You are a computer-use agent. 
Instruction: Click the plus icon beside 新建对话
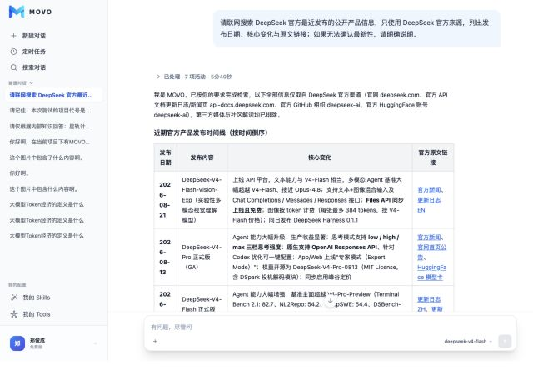(13, 36)
